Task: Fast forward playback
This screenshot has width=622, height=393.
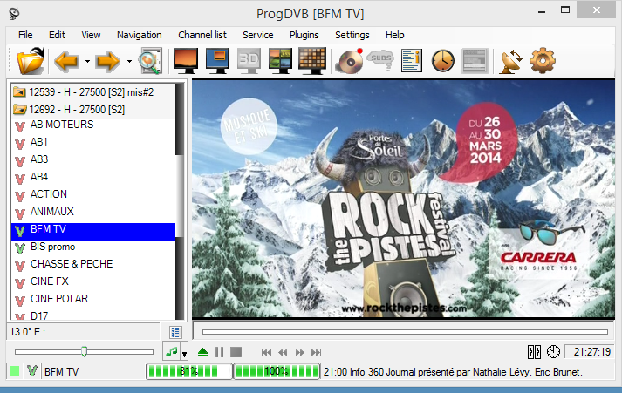Action: pyautogui.click(x=300, y=353)
